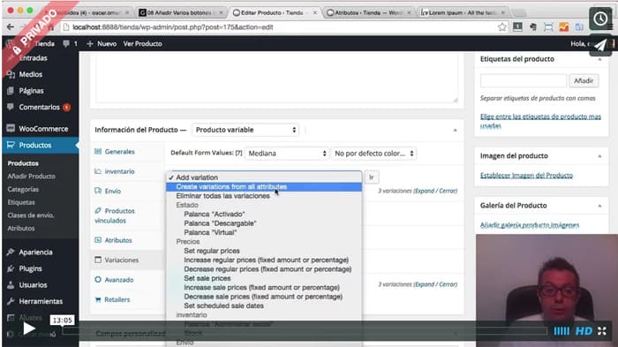Open the Apariencia sidebar menu
The width and height of the screenshot is (618, 347).
coord(35,252)
